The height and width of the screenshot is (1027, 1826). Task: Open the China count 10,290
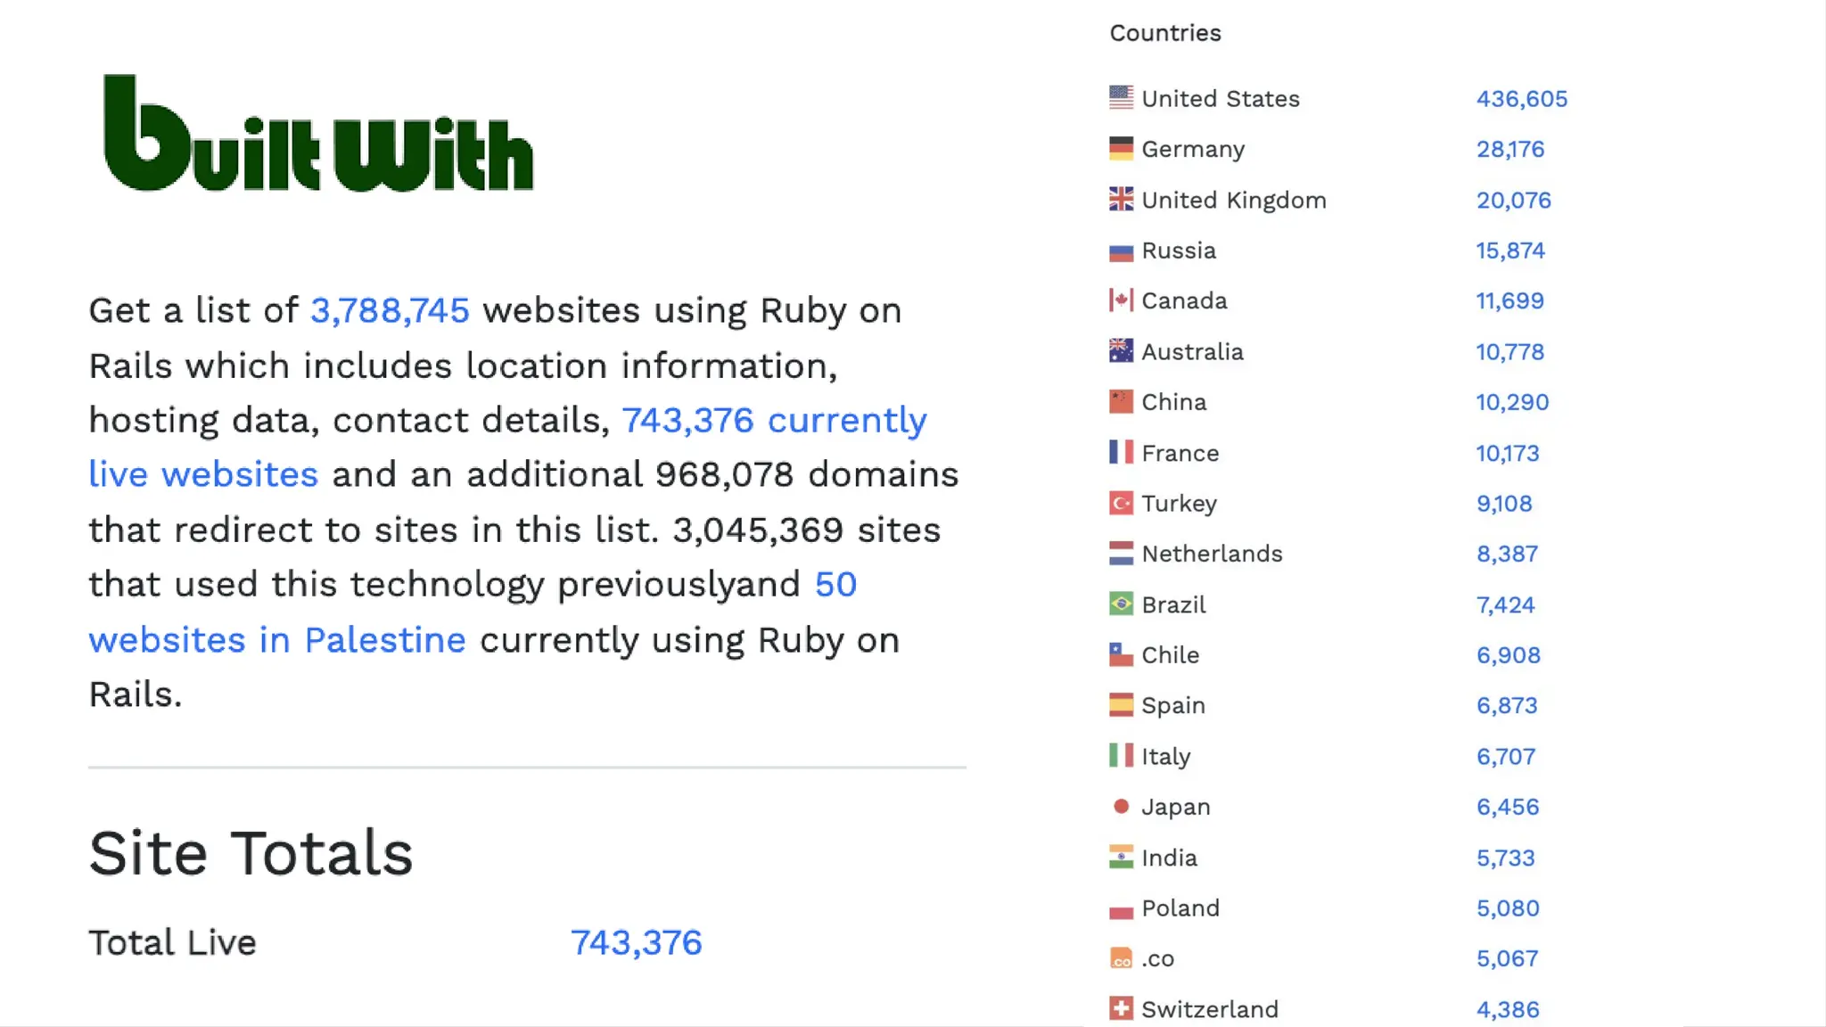click(1512, 402)
